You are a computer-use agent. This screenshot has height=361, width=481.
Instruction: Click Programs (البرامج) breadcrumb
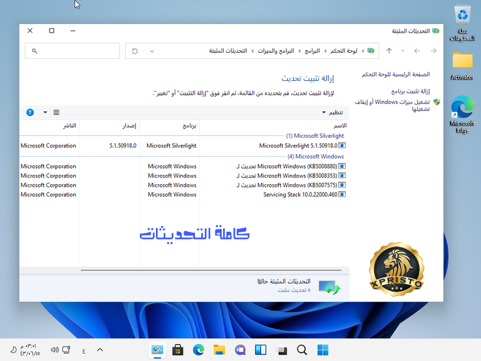click(x=312, y=51)
